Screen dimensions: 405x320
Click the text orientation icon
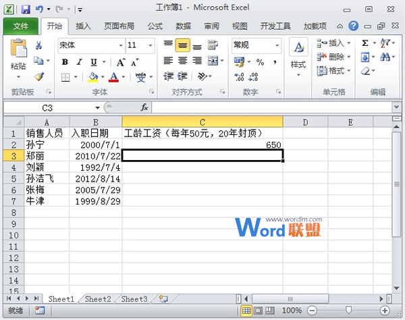pos(202,76)
